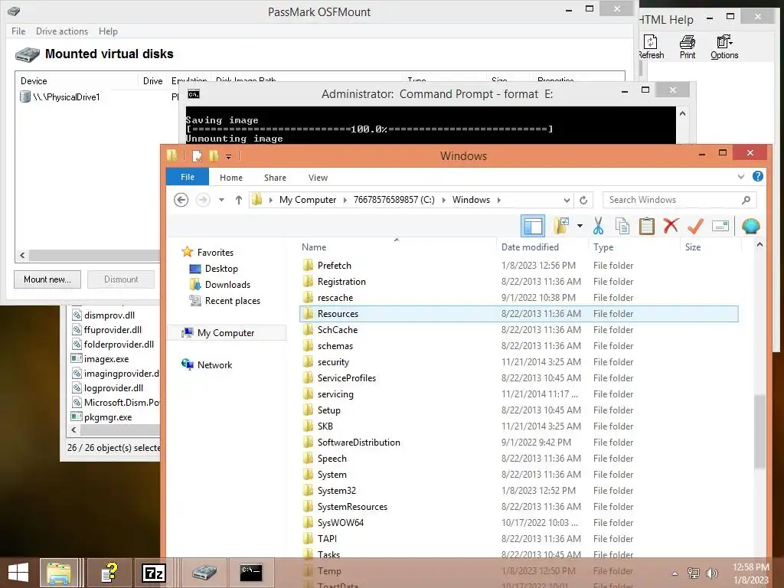784x588 pixels.
Task: Expand the arrow after Windows in breadcrumb
Action: point(498,200)
